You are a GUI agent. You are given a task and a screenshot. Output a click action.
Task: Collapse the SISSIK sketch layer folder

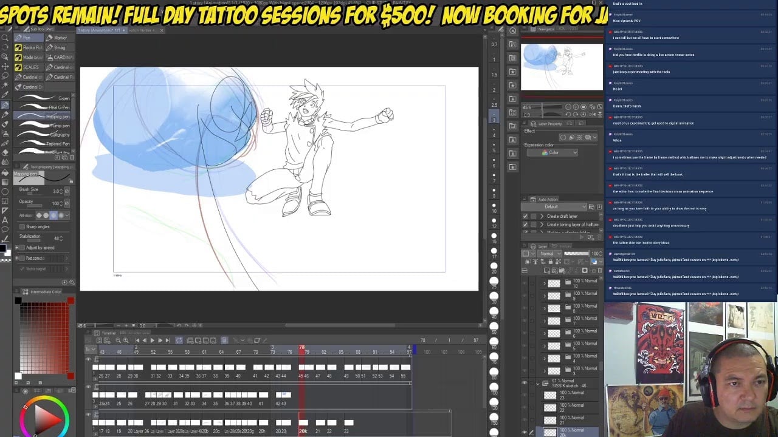(537, 383)
